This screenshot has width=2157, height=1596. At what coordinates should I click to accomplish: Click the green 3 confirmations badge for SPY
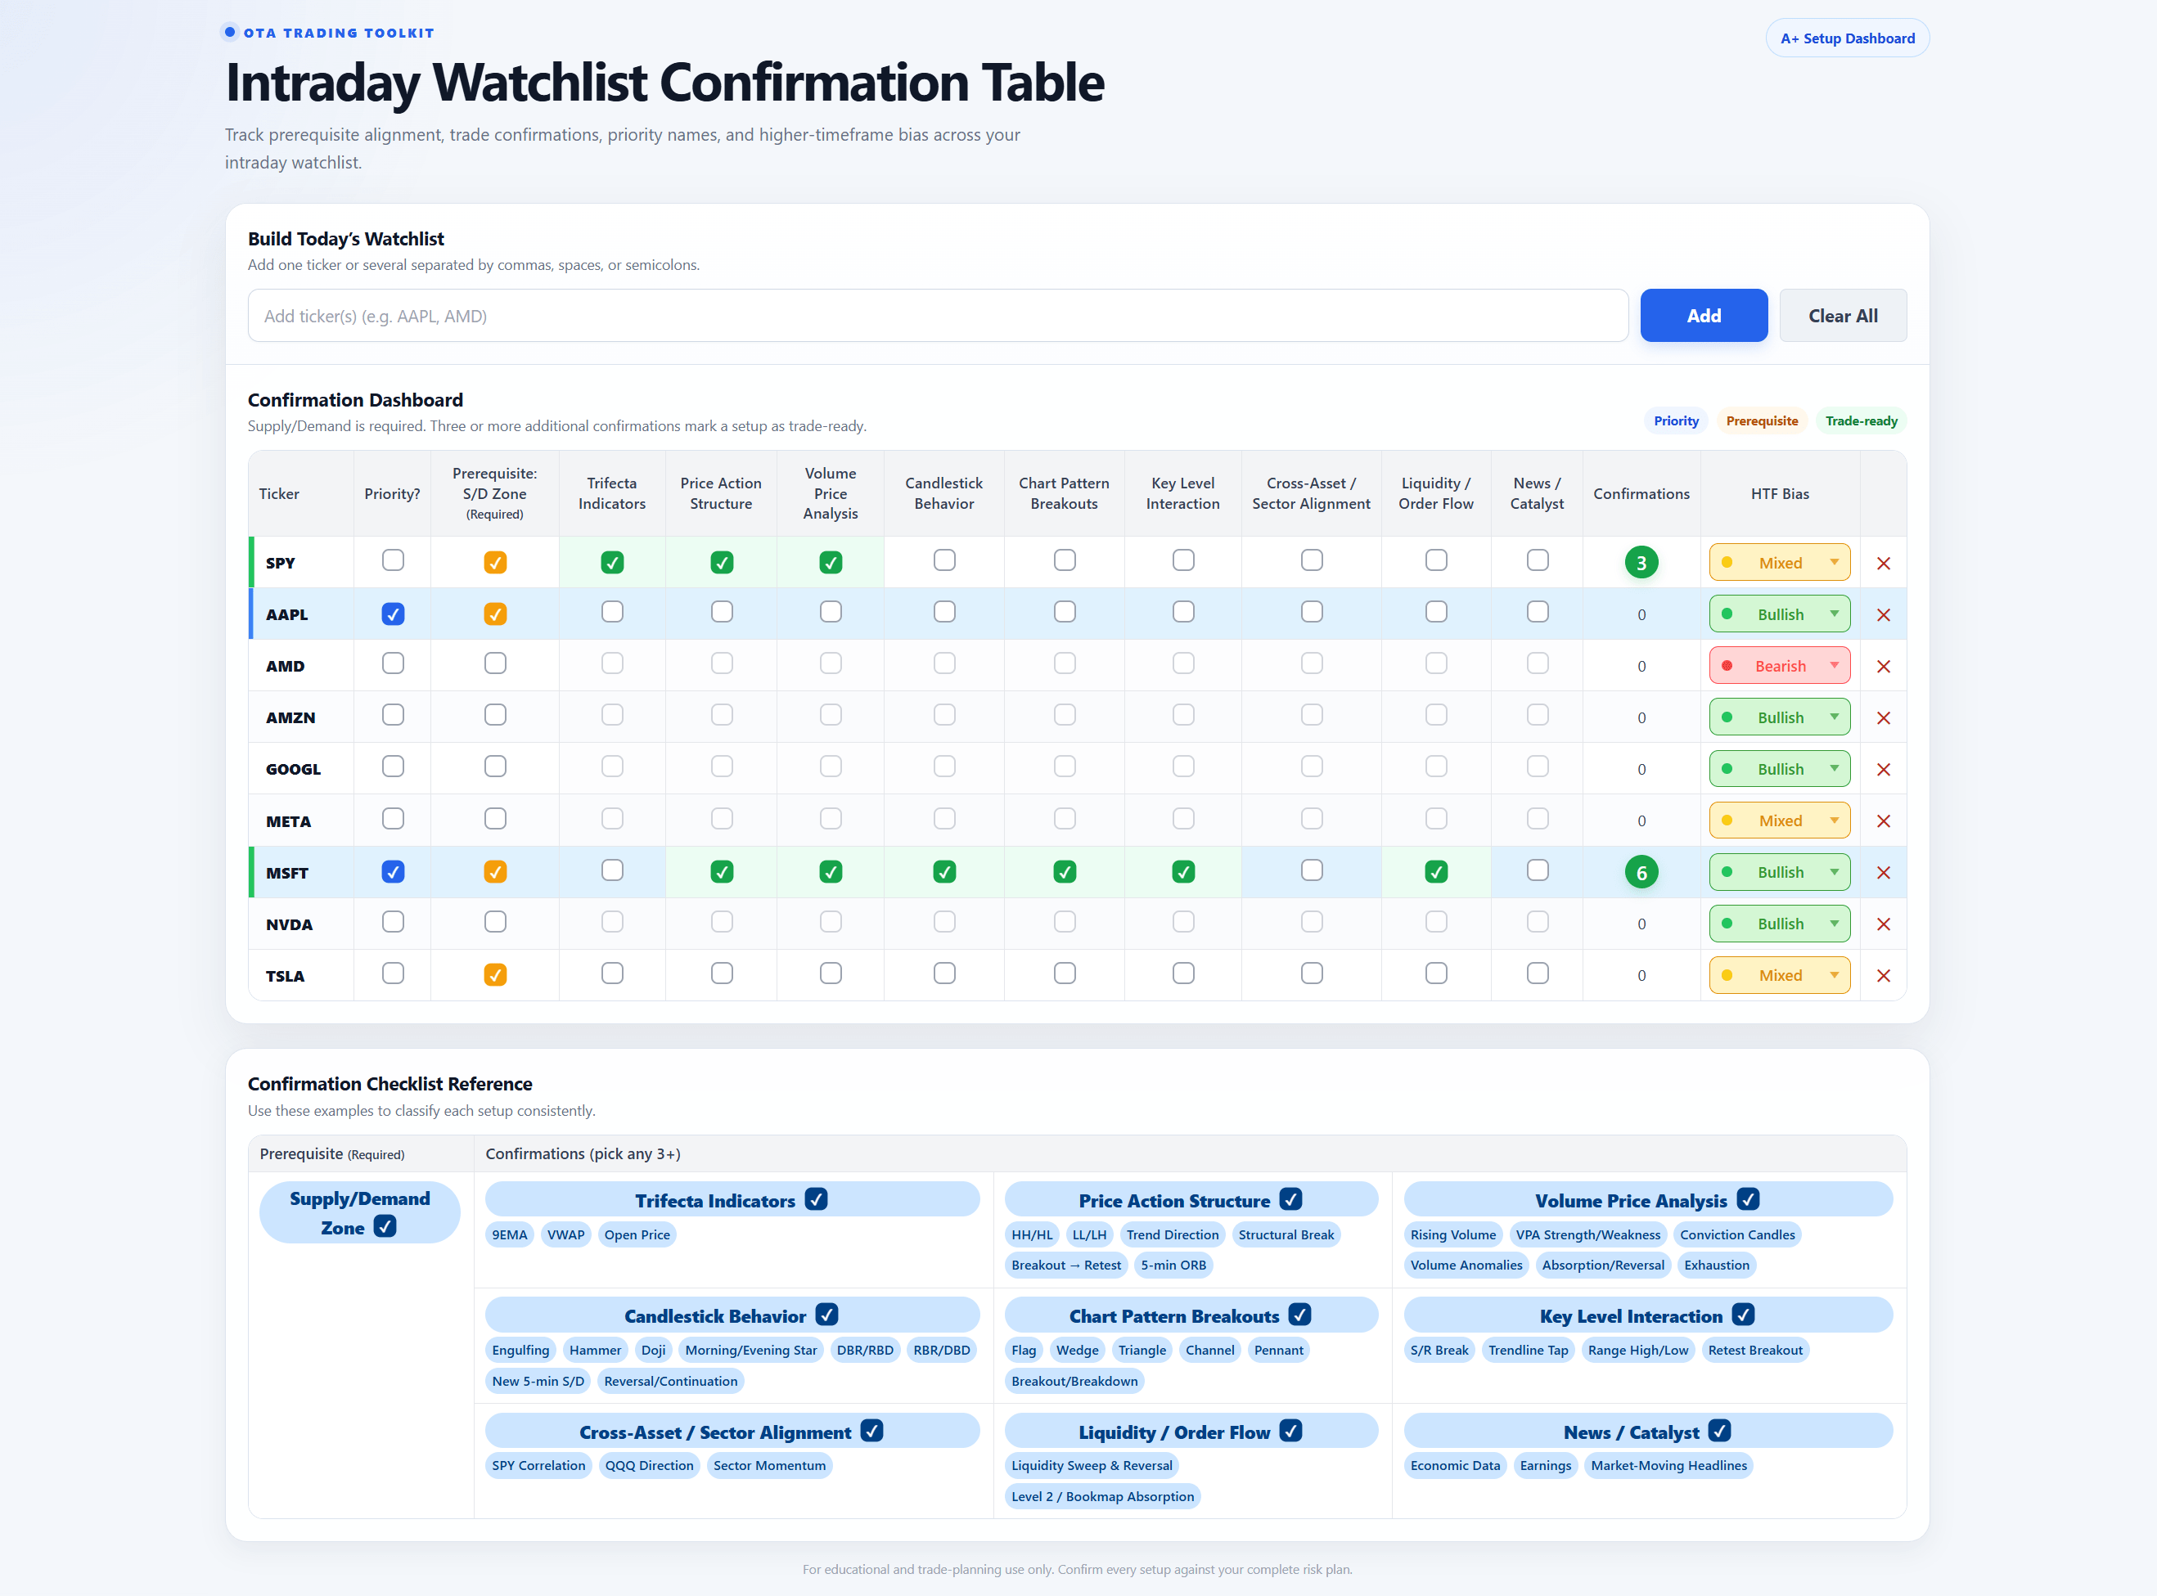(1641, 562)
